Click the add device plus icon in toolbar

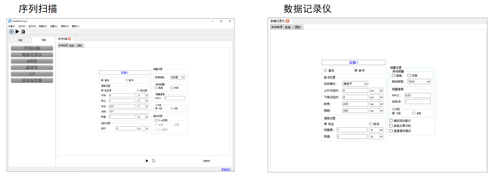[11, 32]
